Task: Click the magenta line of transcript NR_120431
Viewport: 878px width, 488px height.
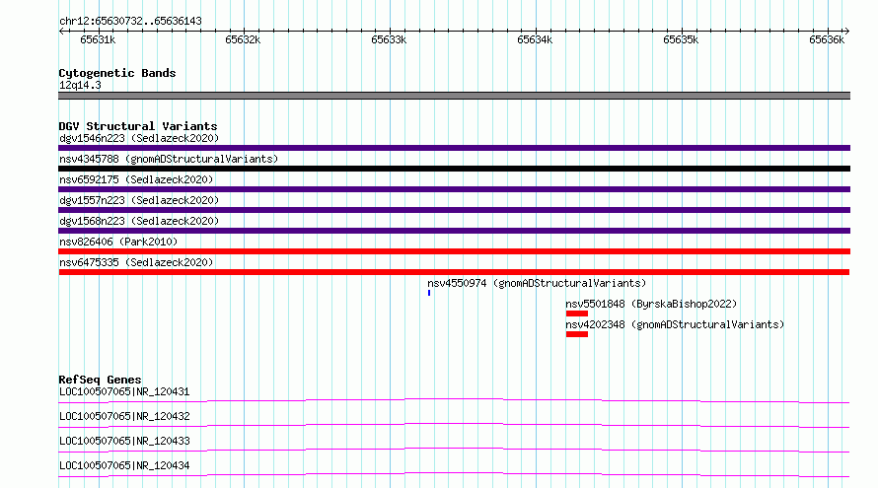Action: click(454, 400)
